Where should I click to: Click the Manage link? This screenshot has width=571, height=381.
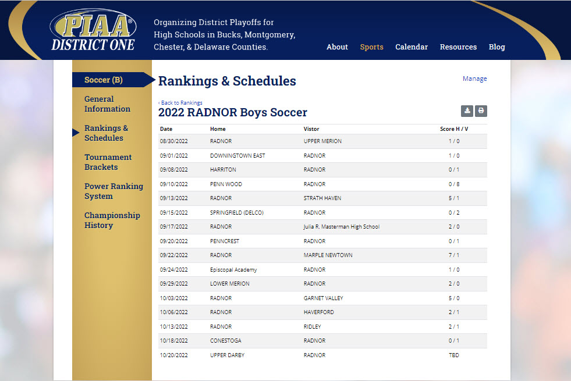pos(474,79)
